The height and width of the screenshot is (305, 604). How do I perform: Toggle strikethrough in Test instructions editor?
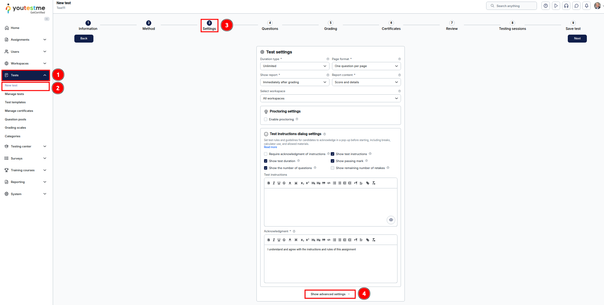(x=284, y=183)
